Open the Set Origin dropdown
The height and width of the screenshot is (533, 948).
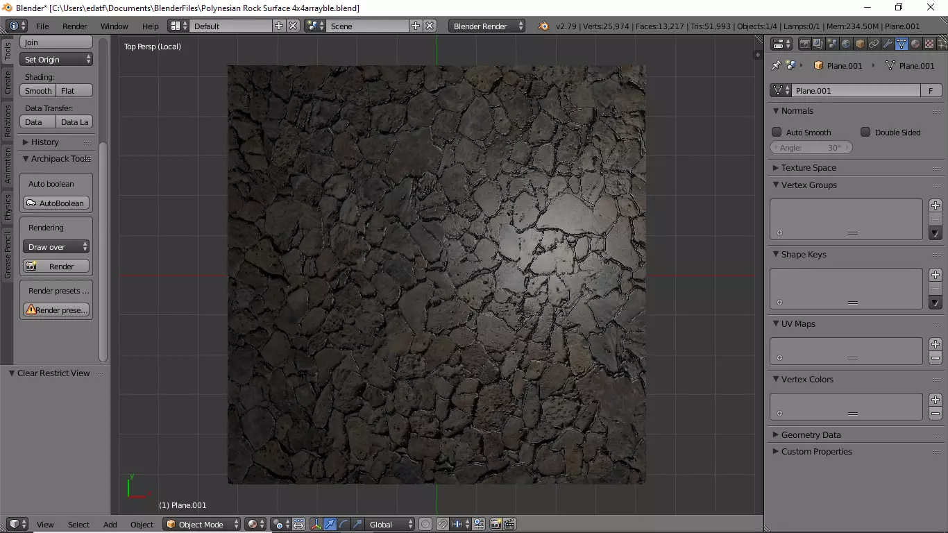[56, 60]
